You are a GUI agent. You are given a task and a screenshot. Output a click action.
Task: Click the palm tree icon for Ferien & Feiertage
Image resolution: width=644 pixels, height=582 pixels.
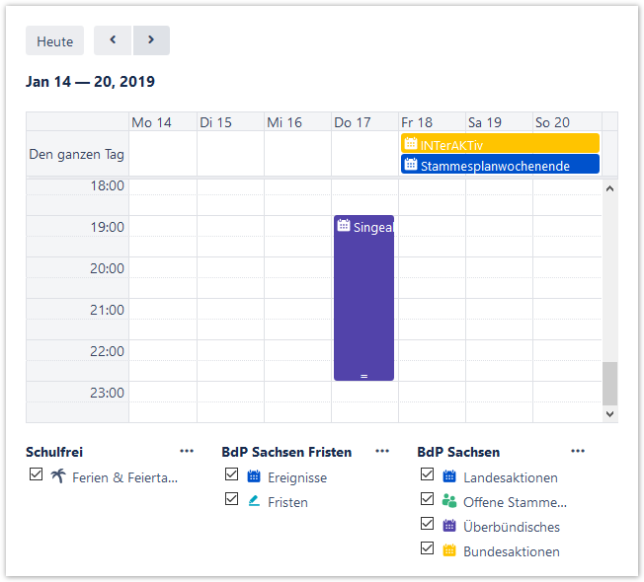pyautogui.click(x=58, y=476)
